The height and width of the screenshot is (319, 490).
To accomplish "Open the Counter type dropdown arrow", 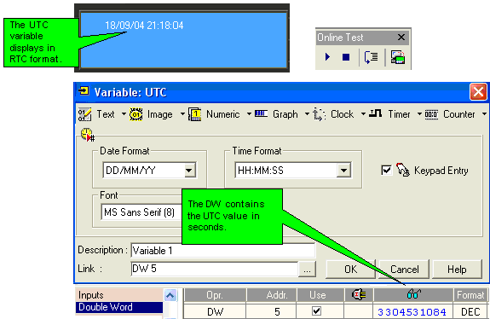I will click(x=484, y=113).
